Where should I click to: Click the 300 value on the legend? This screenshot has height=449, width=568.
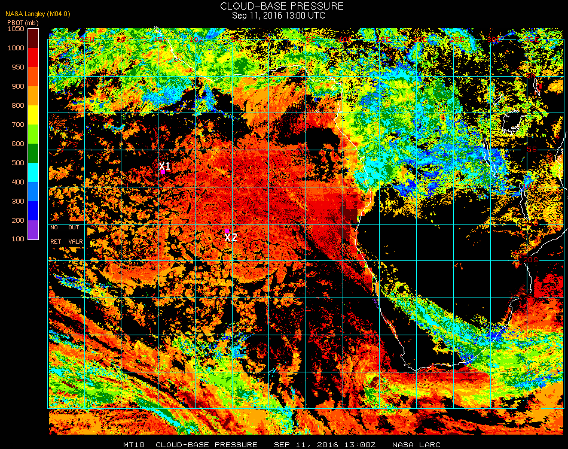[18, 201]
